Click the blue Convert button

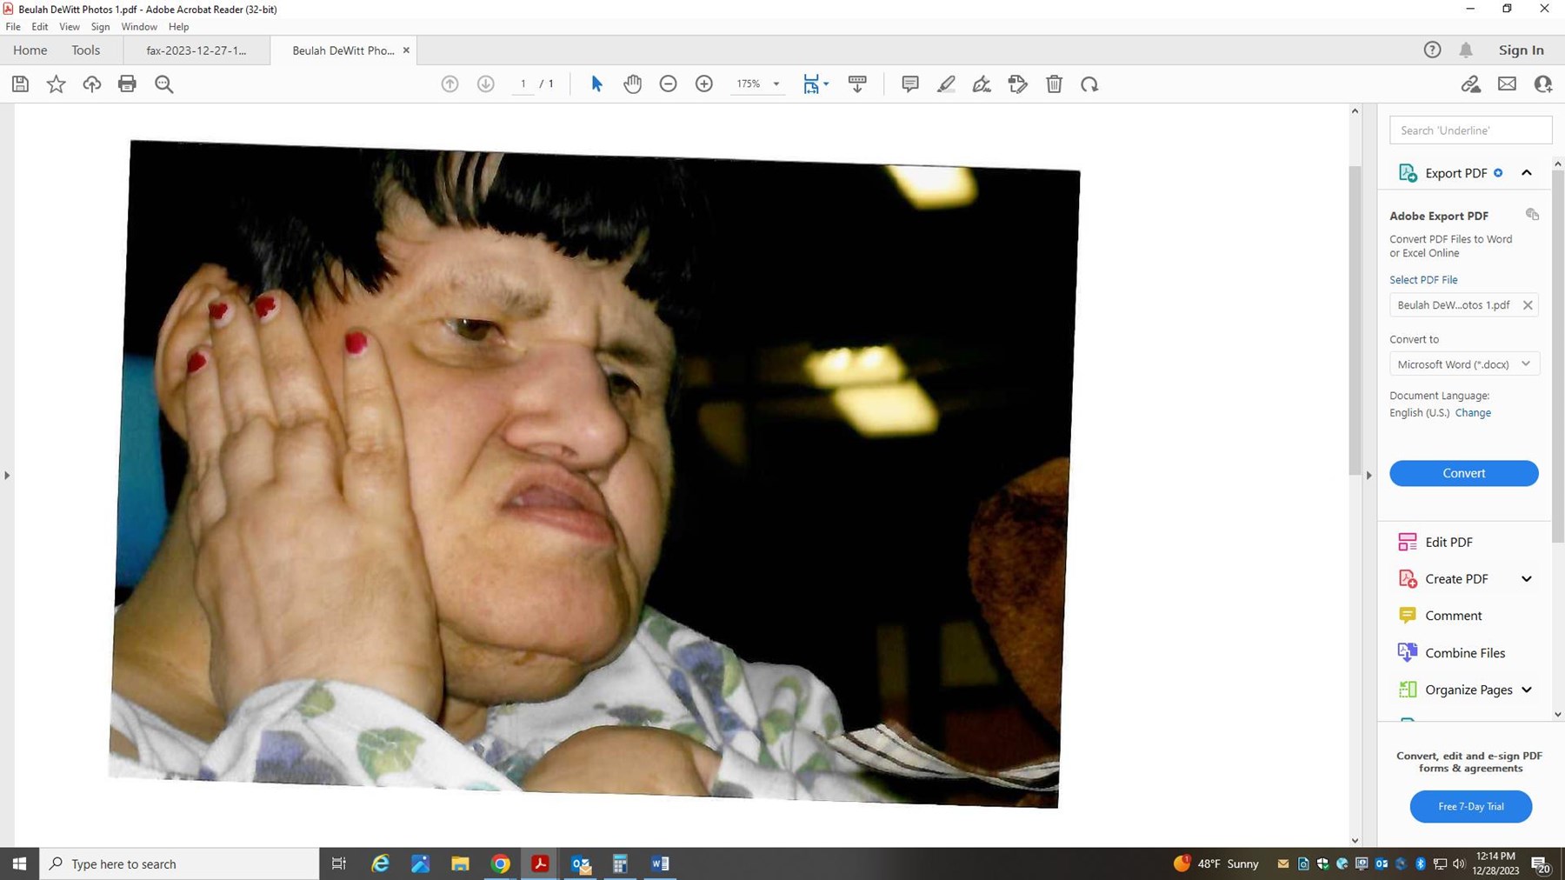(x=1463, y=473)
